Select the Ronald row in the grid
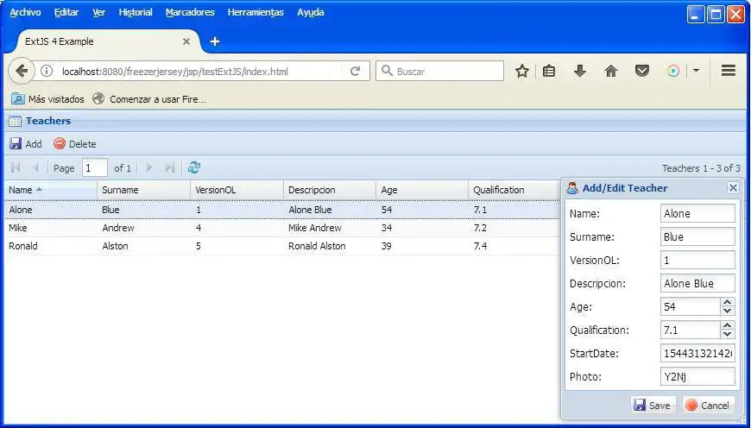751x428 pixels. point(282,246)
